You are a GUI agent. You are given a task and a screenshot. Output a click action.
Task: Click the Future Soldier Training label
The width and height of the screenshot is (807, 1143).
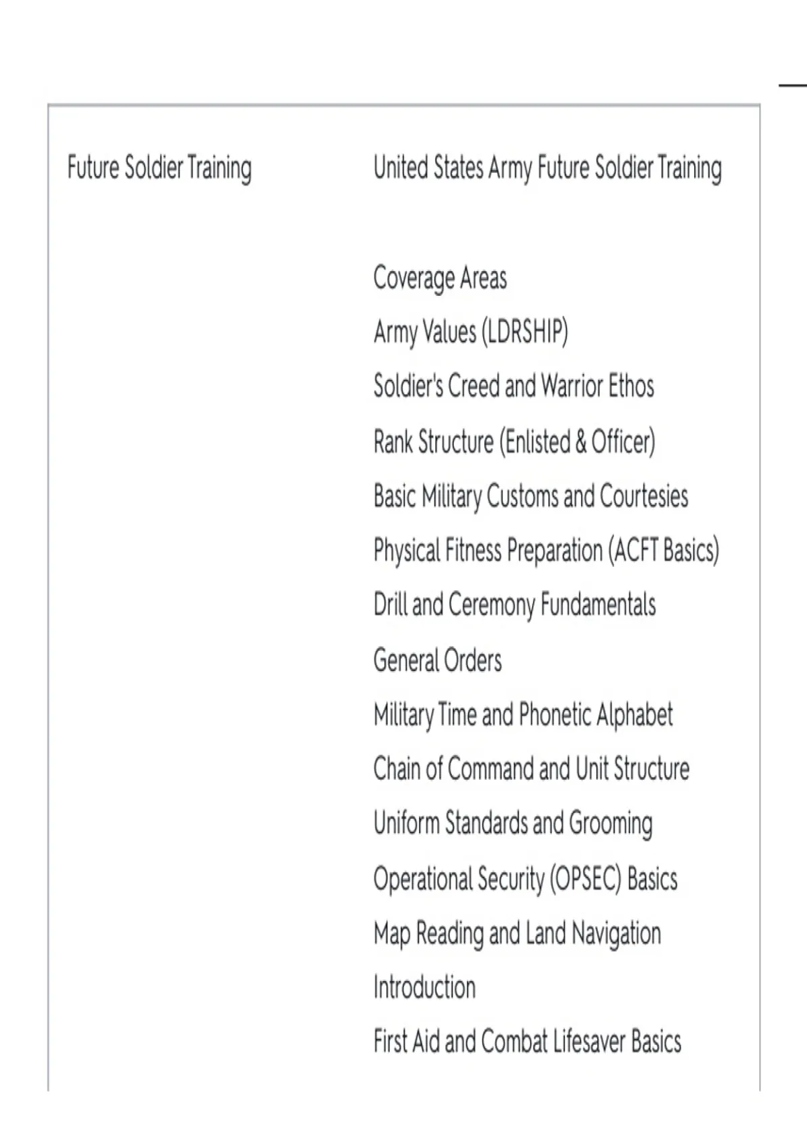tap(159, 168)
